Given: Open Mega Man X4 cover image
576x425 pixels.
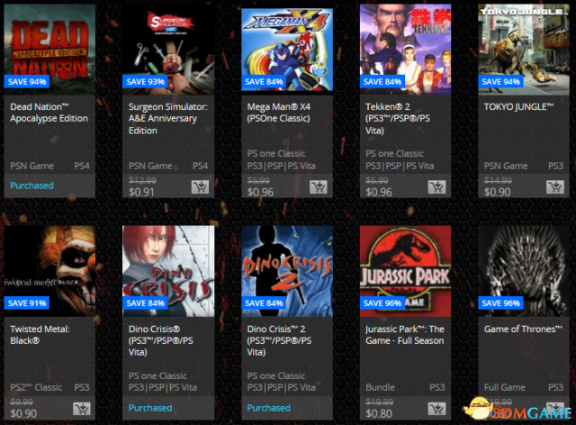Looking at the screenshot, I should tap(287, 50).
